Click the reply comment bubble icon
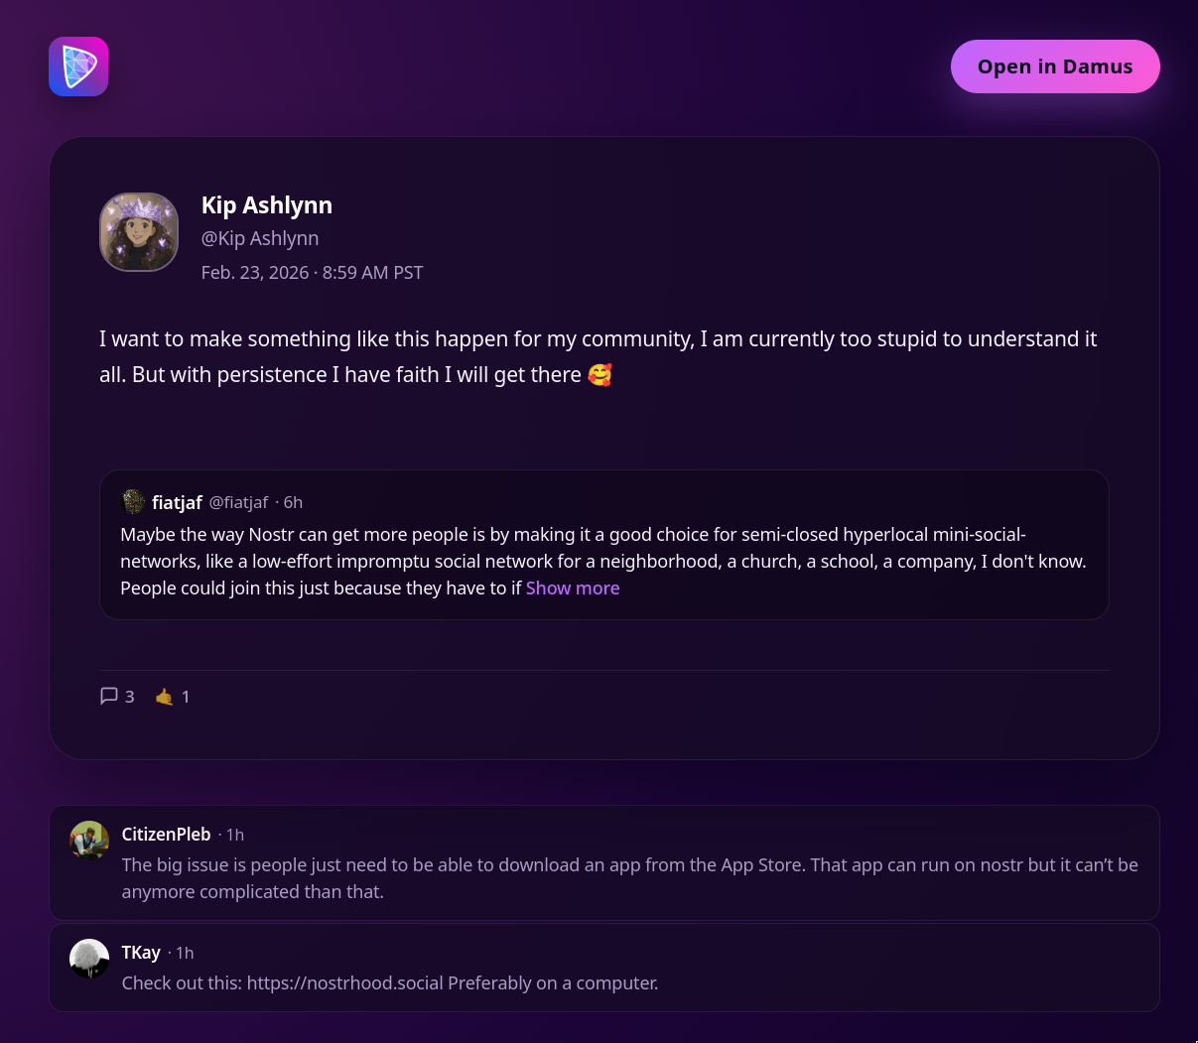Image resolution: width=1198 pixels, height=1043 pixels. pyautogui.click(x=109, y=696)
